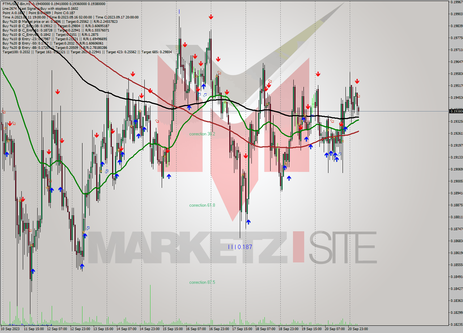Select the 'Buy %20 @ Entry -50' line
Image resolution: width=463 pixels, height=333 pixels.
click(x=54, y=43)
